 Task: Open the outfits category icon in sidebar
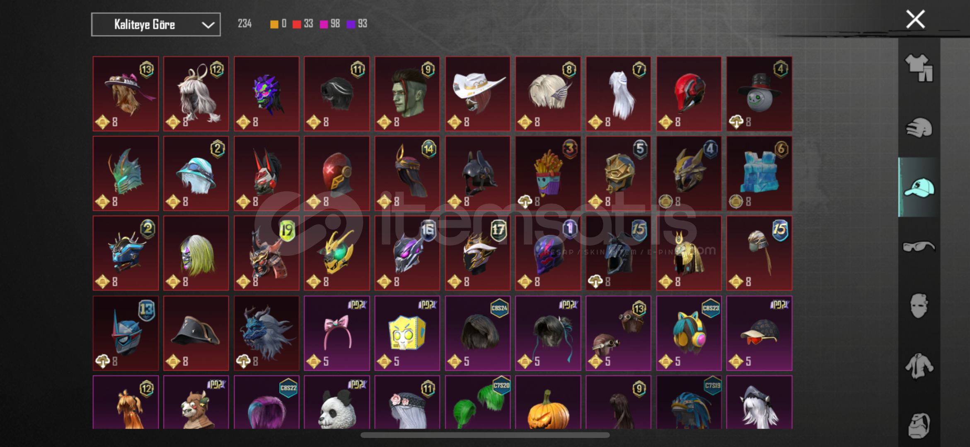(x=919, y=67)
